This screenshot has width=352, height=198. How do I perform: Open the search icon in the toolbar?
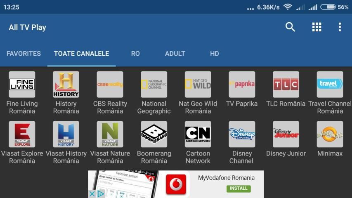(x=291, y=27)
